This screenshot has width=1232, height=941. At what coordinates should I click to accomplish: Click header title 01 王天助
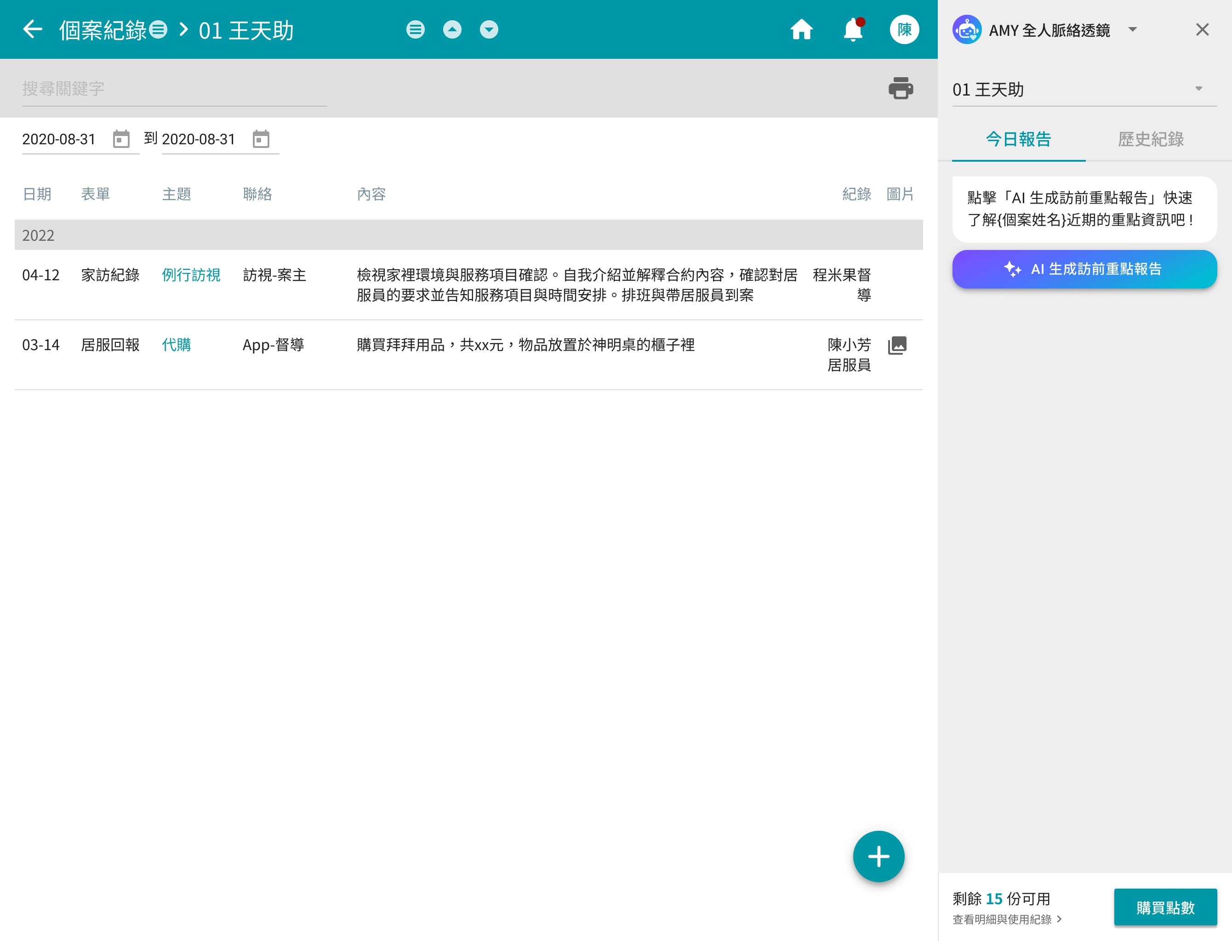tap(246, 30)
